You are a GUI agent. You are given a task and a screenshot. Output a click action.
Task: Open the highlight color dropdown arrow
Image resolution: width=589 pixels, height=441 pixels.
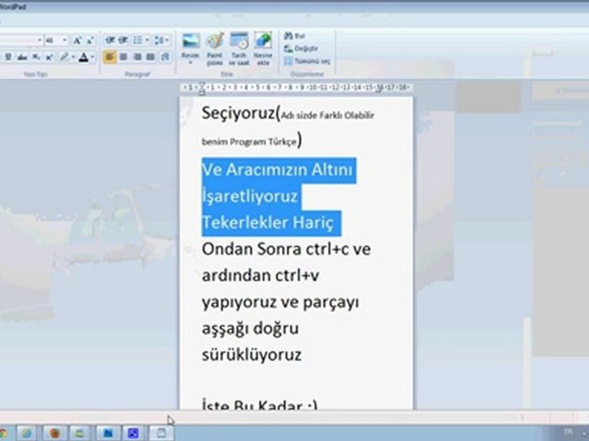click(x=73, y=58)
